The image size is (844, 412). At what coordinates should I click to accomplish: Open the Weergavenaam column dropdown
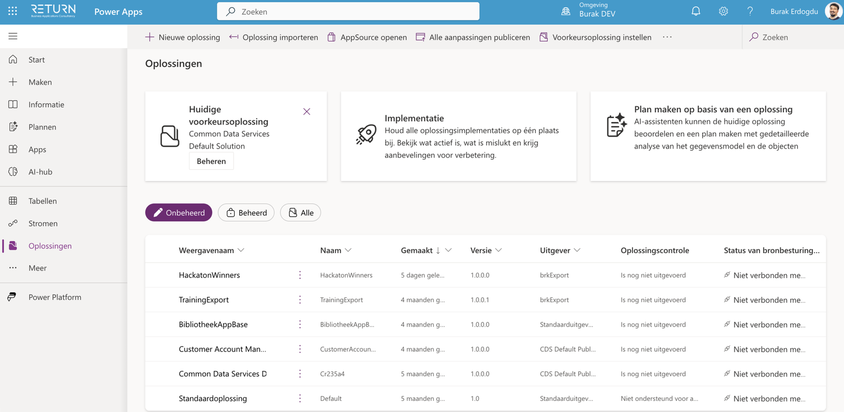point(241,250)
